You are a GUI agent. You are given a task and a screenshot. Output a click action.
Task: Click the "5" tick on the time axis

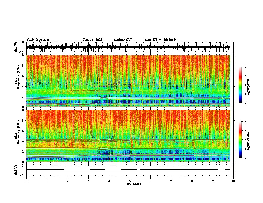(130, 181)
